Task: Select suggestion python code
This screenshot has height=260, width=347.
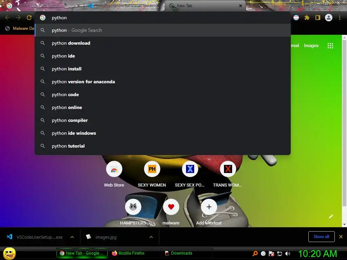Action: click(x=163, y=94)
